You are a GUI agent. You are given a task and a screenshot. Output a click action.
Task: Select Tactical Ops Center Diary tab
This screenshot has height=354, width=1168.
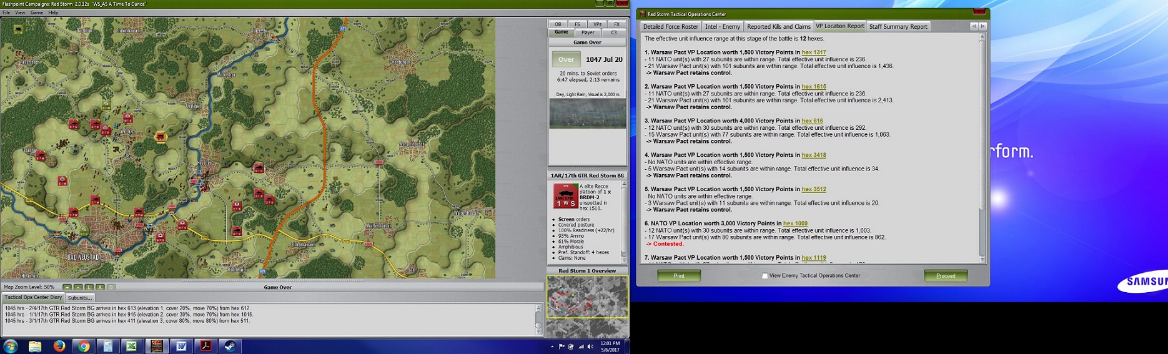[34, 298]
